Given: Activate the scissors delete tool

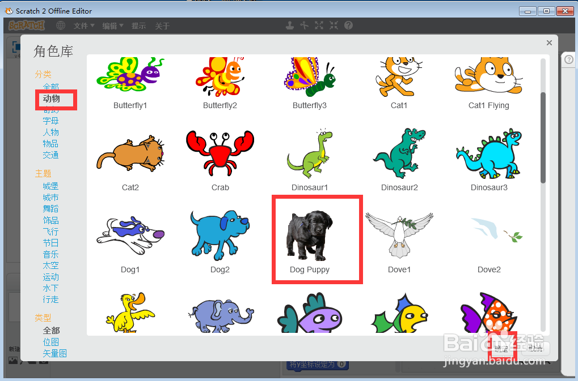Looking at the screenshot, I should click(x=305, y=25).
